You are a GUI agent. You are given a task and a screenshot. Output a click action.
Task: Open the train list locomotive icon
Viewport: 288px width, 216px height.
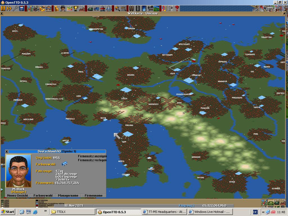click(90, 8)
